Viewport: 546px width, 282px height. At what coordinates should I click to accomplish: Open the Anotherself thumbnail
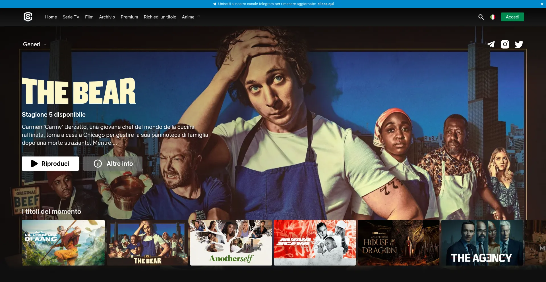pyautogui.click(x=231, y=243)
